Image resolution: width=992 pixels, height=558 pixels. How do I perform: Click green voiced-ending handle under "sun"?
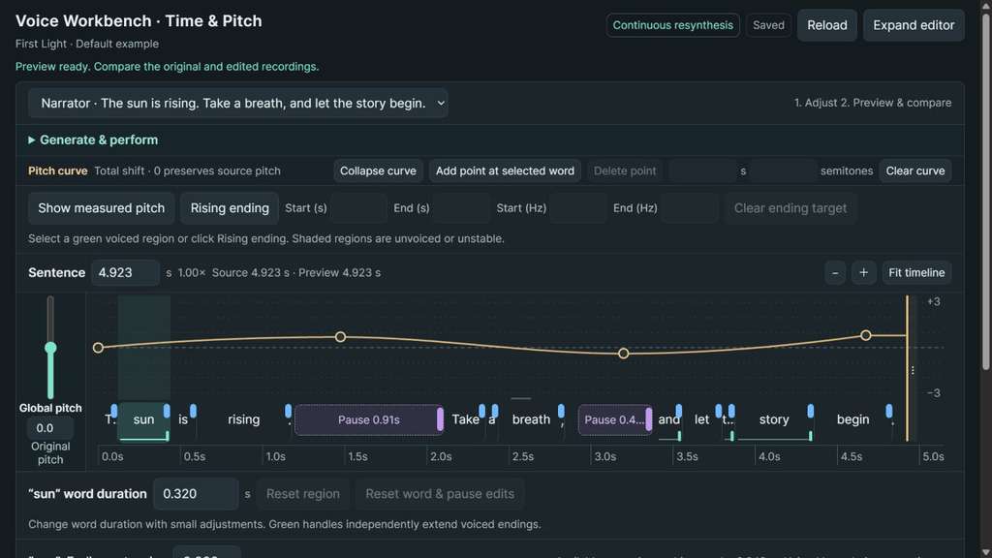pyautogui.click(x=167, y=435)
